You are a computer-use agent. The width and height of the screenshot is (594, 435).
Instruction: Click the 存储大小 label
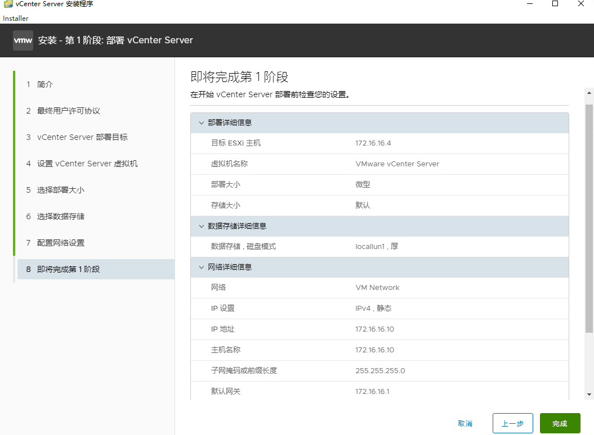click(225, 205)
